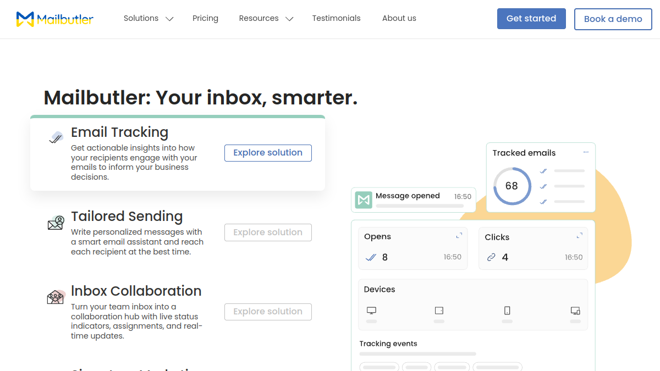Image resolution: width=660 pixels, height=371 pixels.
Task: Explore the Email Tracking solution
Action: click(x=268, y=153)
